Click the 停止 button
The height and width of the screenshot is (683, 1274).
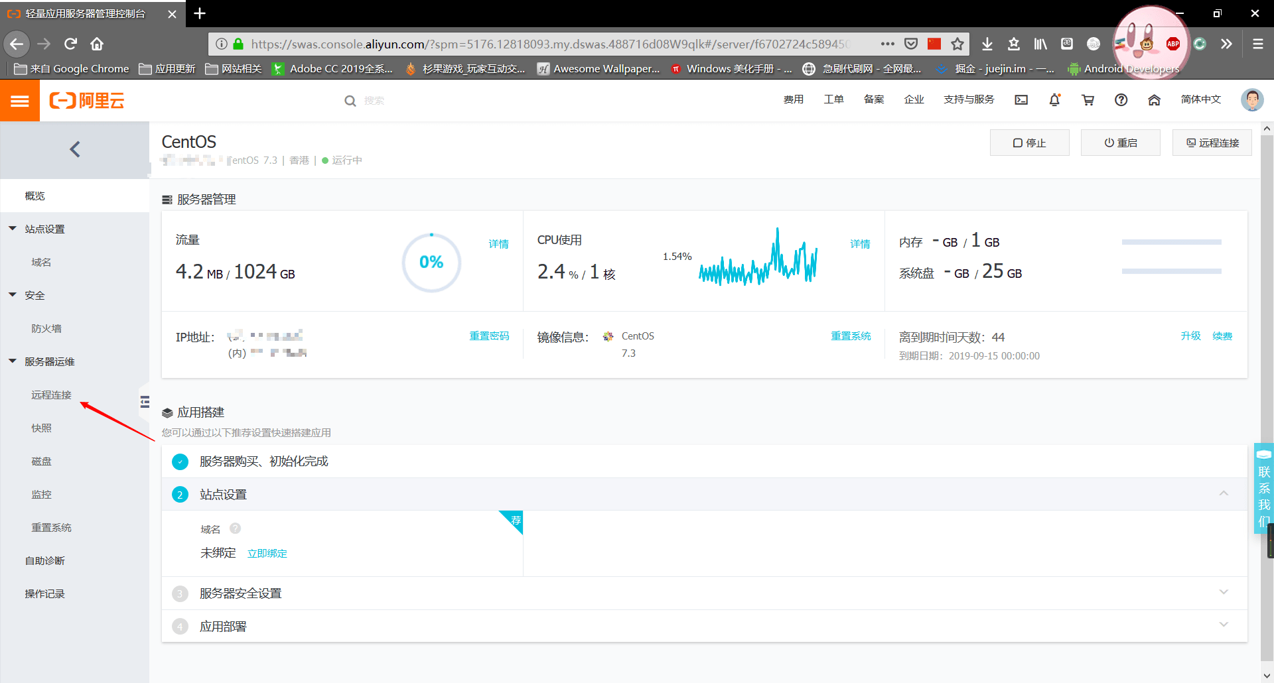[x=1029, y=143]
